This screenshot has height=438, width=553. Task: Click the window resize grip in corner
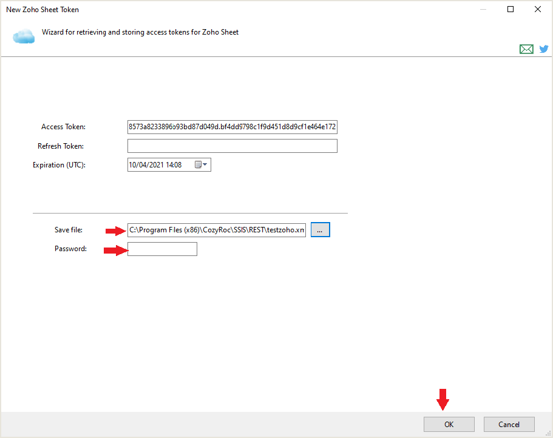tap(548, 434)
